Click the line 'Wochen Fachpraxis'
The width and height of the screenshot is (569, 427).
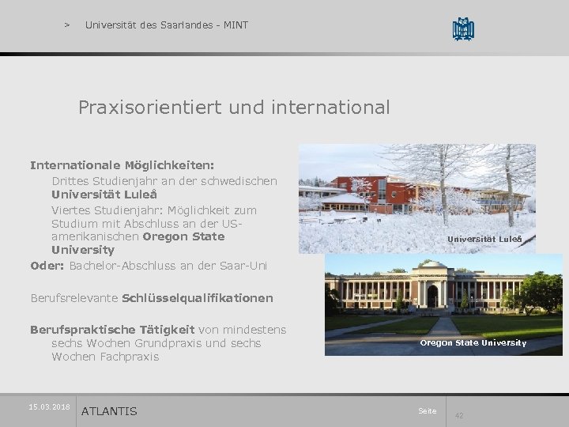105,357
